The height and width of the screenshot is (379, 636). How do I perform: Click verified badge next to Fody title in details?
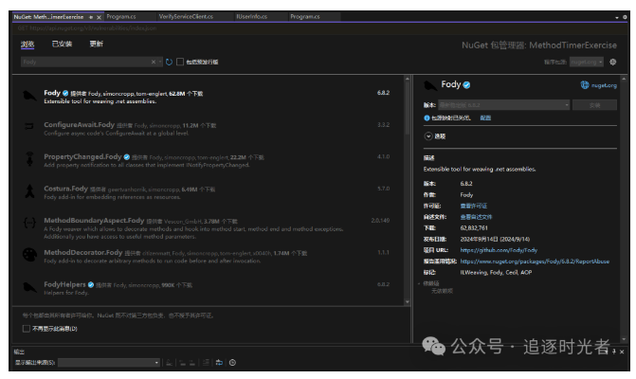click(466, 84)
